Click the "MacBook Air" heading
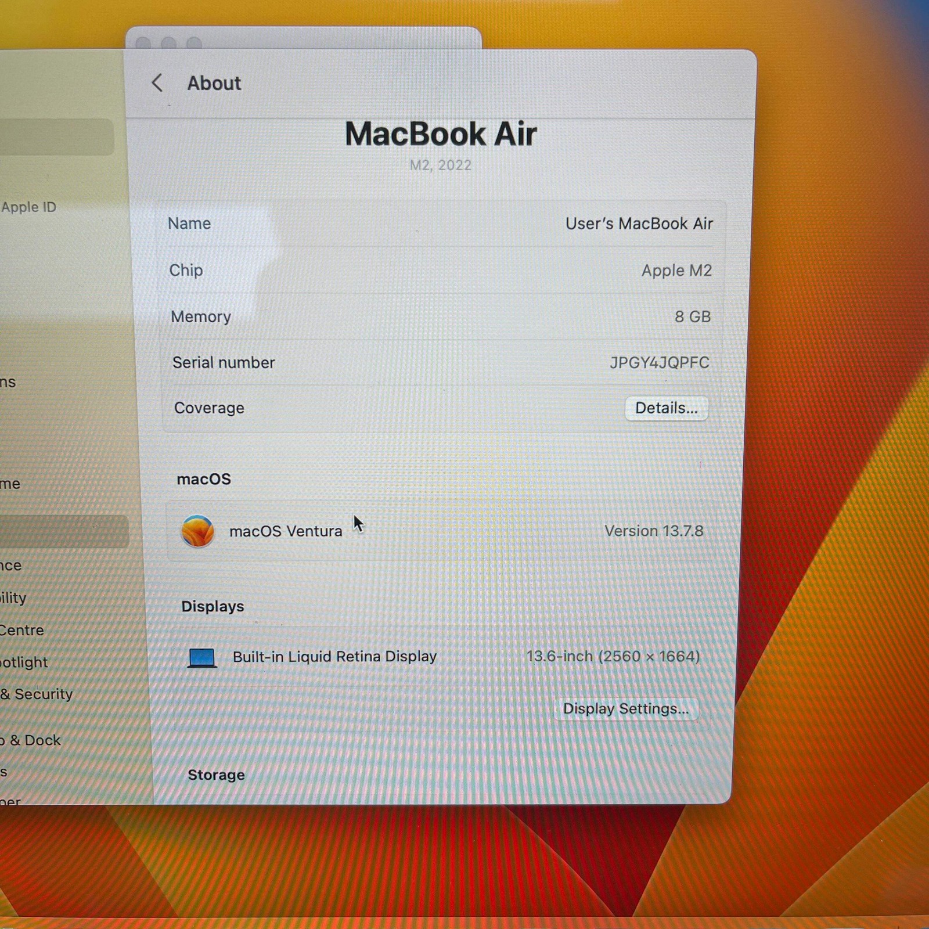 (x=441, y=134)
